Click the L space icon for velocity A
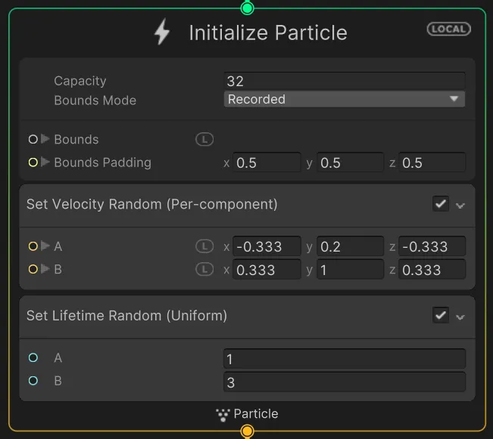Viewport: 493px width, 439px height. tap(204, 246)
